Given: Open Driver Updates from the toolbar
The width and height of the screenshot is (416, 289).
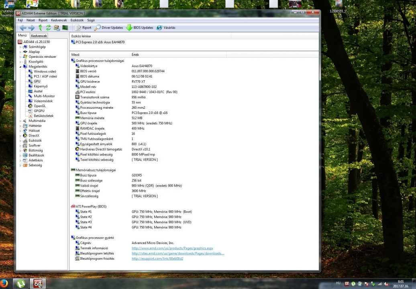Looking at the screenshot, I should tap(109, 28).
